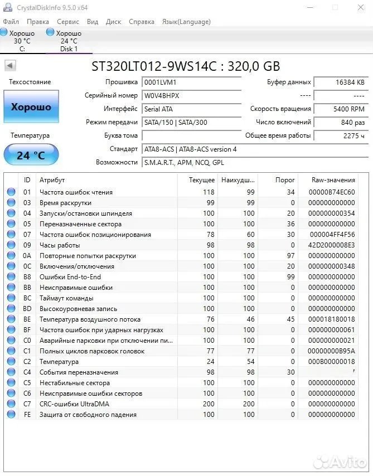373x476 pixels.
Task: Click status icon for BE Температура воздушного потока
Action: pos(11,319)
